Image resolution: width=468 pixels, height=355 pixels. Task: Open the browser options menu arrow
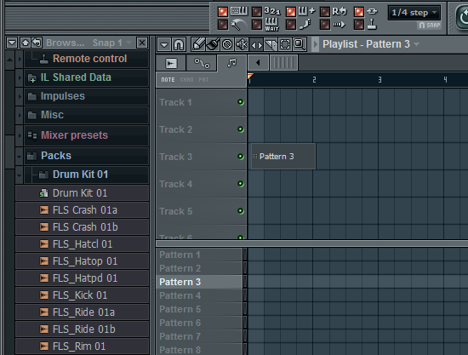[x=12, y=43]
